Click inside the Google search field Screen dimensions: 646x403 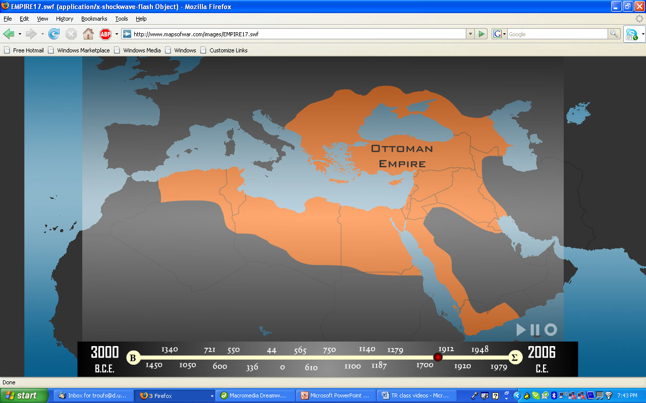(x=555, y=34)
